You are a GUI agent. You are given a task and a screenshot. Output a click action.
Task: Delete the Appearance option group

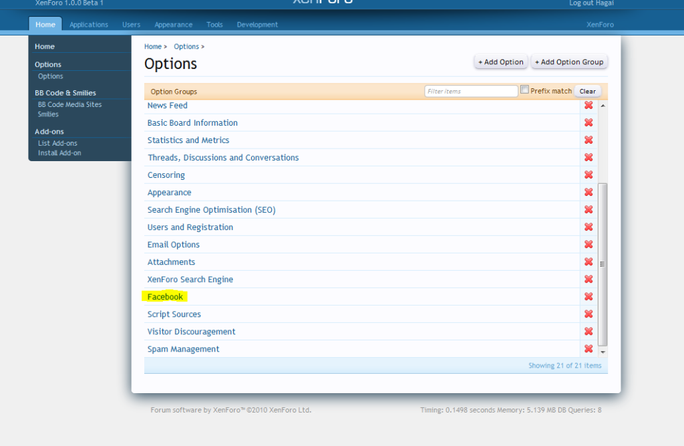(x=588, y=192)
